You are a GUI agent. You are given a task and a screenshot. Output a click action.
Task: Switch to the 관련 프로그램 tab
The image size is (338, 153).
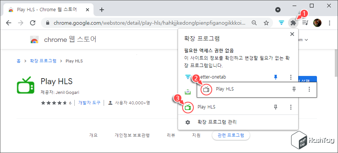[x=231, y=135]
